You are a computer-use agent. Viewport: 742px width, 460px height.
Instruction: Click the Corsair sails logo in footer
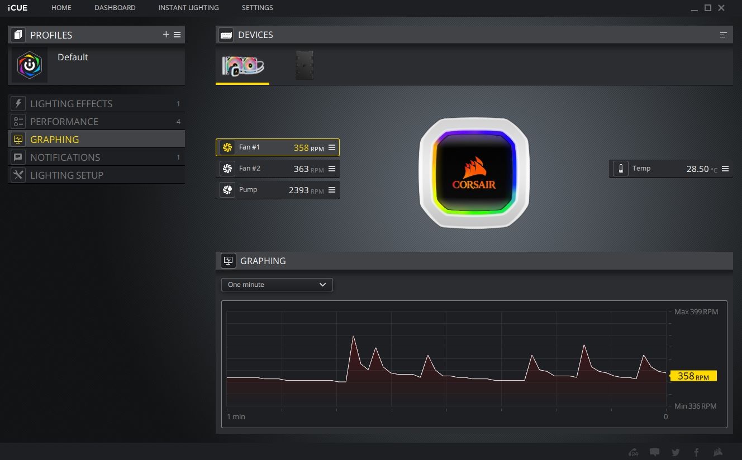pyautogui.click(x=718, y=452)
